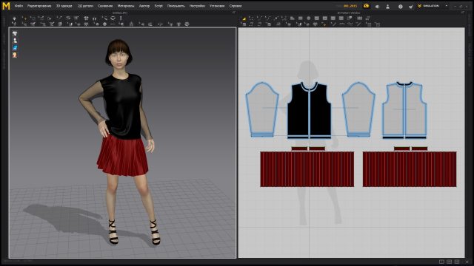Click the leftmost grey sleeve pattern piece
The width and height of the screenshot is (474, 266).
[261, 109]
